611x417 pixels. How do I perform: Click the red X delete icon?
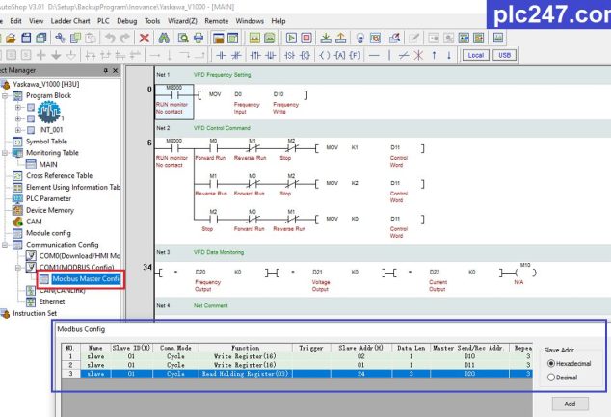pos(145,38)
